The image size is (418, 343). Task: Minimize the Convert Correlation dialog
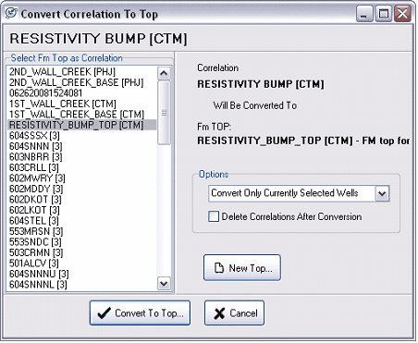364,14
